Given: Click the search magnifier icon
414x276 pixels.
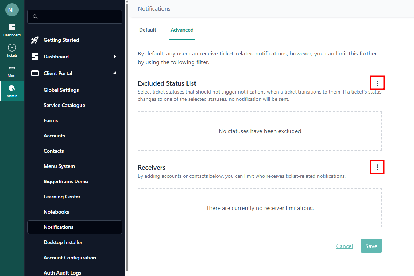Looking at the screenshot, I should pos(35,17).
